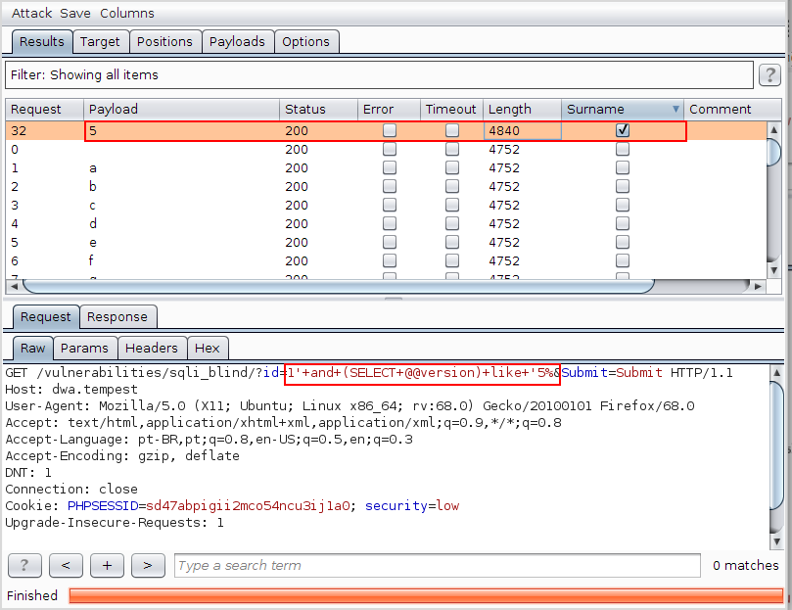The width and height of the screenshot is (792, 610).
Task: Click the filter help question mark button
Action: (x=769, y=75)
